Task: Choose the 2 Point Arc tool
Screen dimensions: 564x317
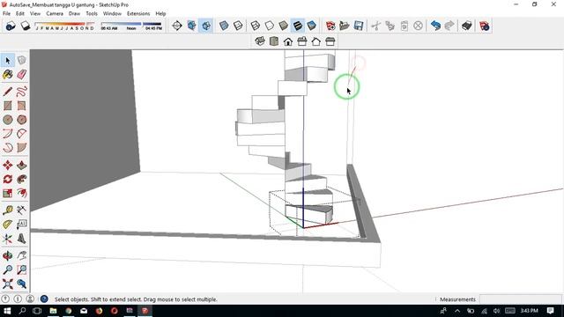Action: tap(21, 134)
